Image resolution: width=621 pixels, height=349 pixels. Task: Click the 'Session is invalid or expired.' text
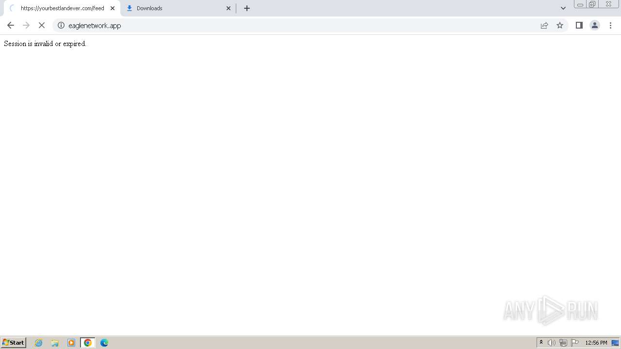coord(45,44)
